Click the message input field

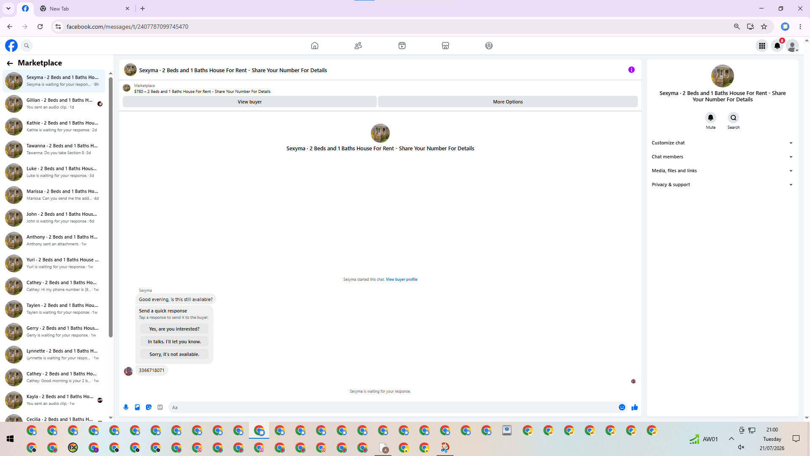point(392,407)
